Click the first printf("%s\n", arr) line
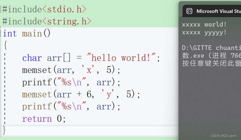Image resolution: width=241 pixels, height=140 pixels. pyautogui.click(x=71, y=82)
